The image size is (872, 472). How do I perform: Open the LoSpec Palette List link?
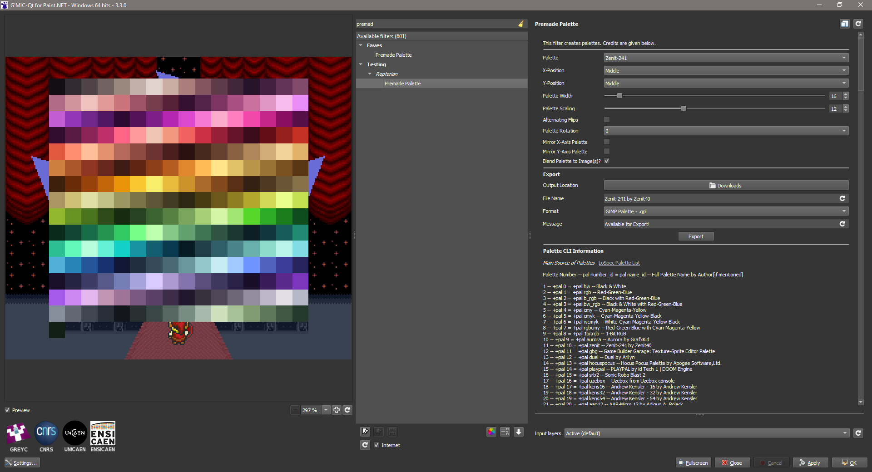pyautogui.click(x=619, y=263)
